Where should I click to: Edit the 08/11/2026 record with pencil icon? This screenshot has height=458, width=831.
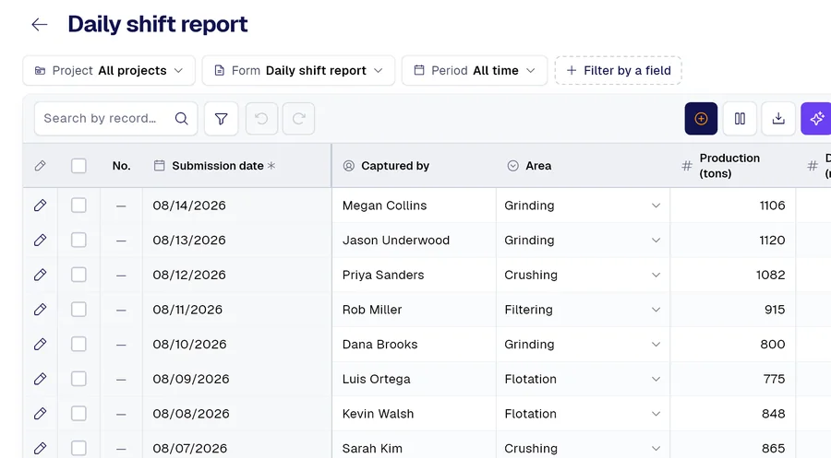[x=40, y=310]
